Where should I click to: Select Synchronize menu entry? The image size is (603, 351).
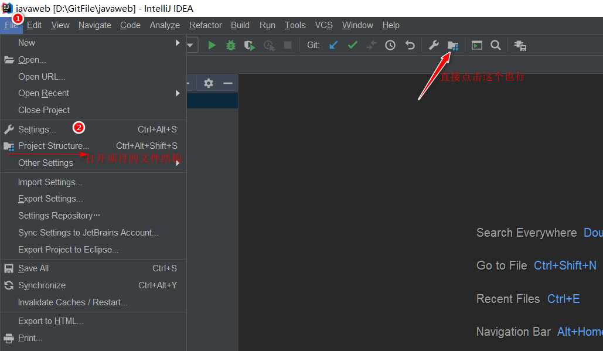point(93,285)
